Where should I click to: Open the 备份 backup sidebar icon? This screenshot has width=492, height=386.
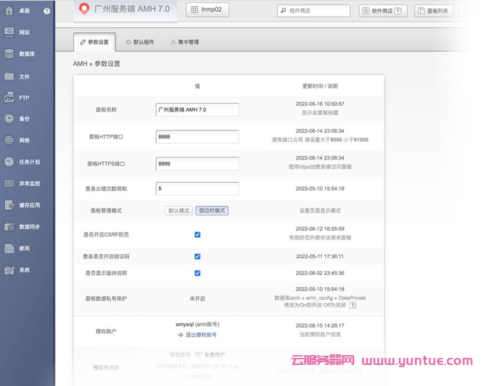pos(10,119)
